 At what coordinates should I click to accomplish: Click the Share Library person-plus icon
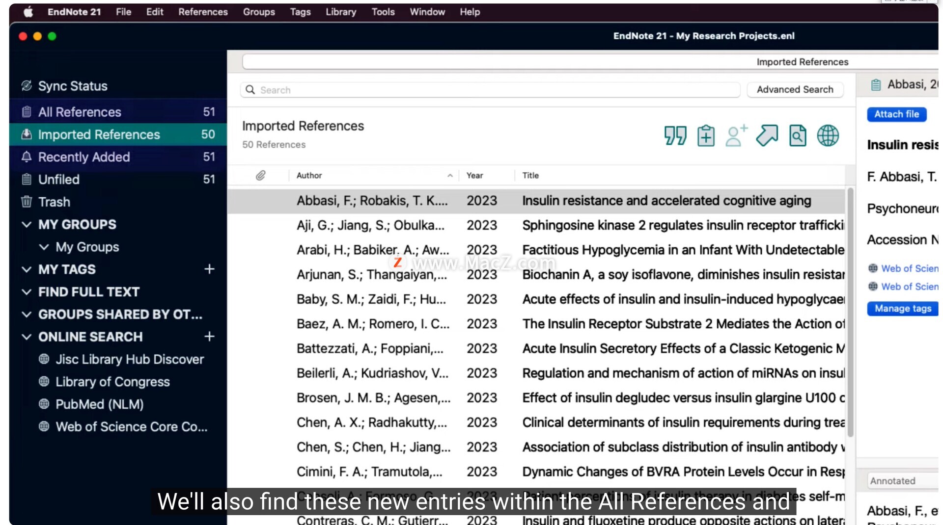(736, 135)
